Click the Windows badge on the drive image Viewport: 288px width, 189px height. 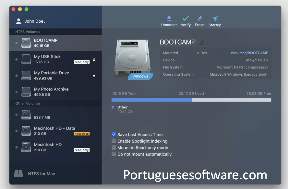tap(140, 76)
